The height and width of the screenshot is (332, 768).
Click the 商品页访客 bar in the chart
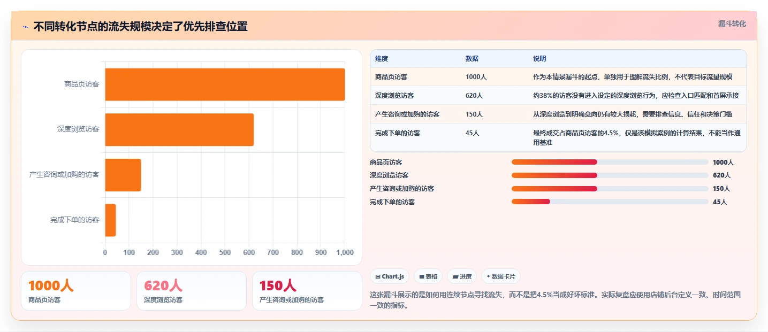point(225,84)
